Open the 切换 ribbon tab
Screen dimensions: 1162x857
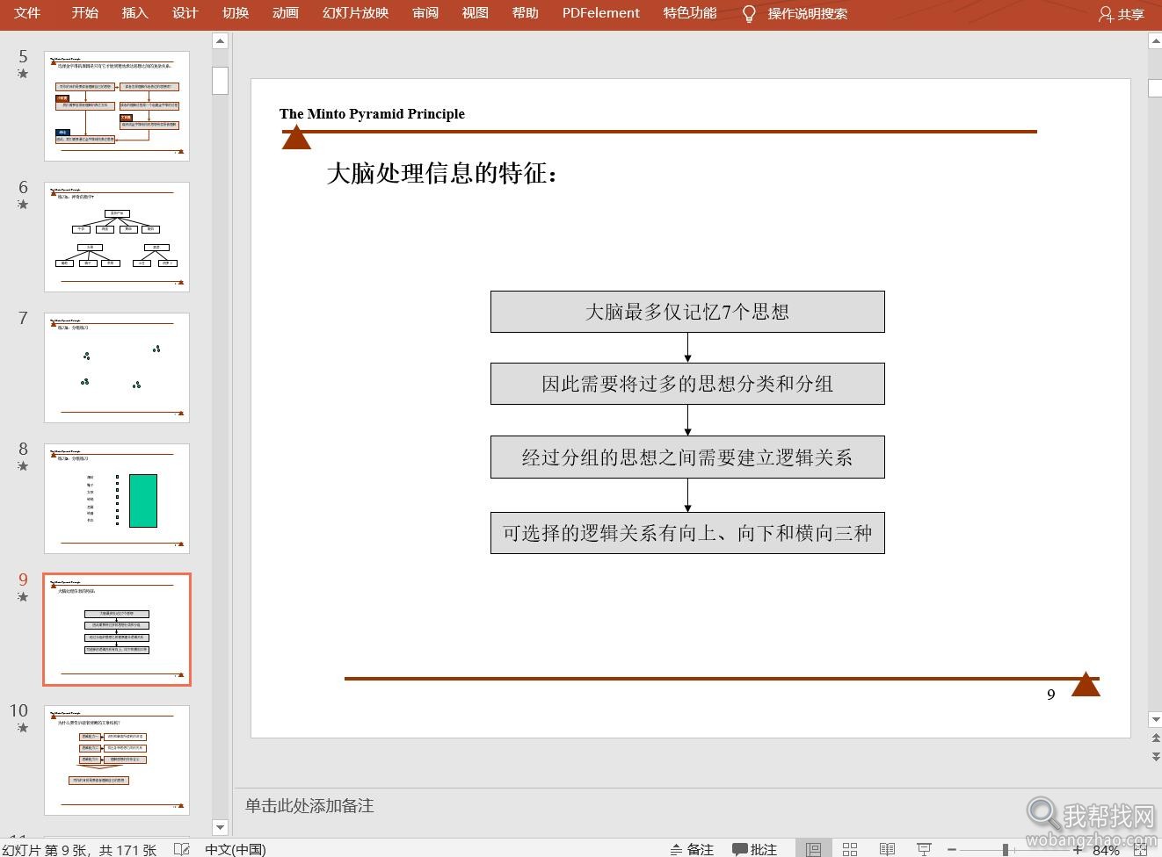[x=236, y=13]
